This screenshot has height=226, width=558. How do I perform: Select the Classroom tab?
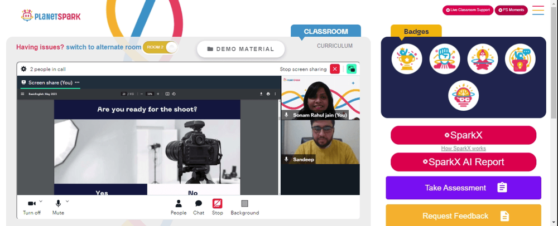(x=326, y=31)
